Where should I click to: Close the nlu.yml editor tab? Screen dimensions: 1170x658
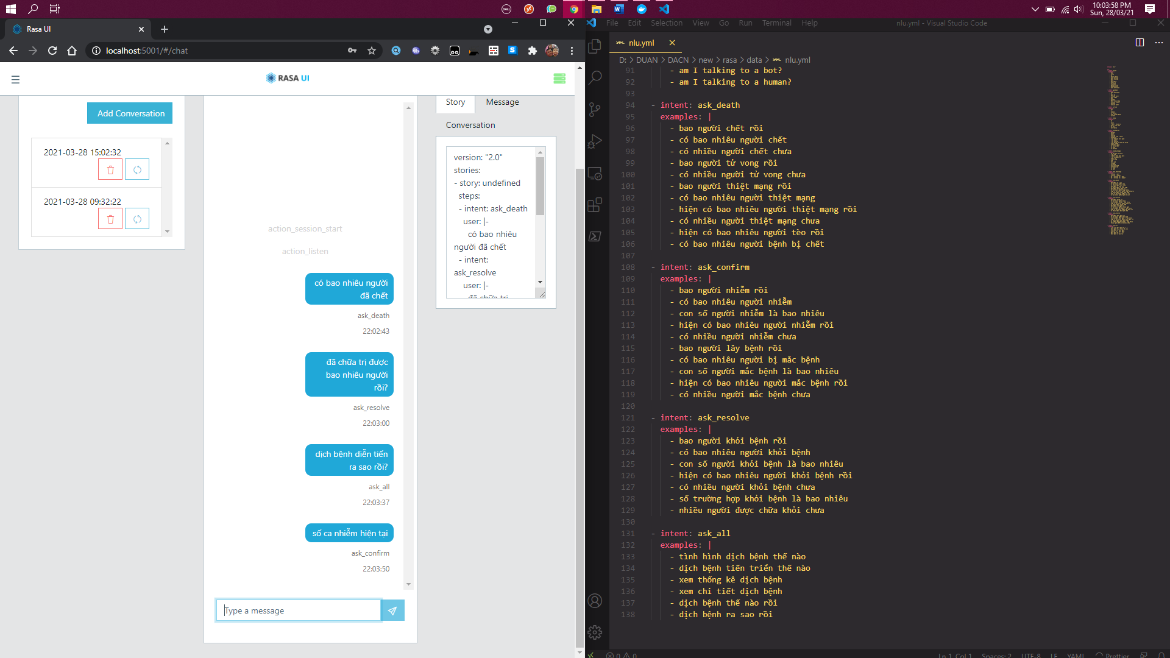[672, 43]
